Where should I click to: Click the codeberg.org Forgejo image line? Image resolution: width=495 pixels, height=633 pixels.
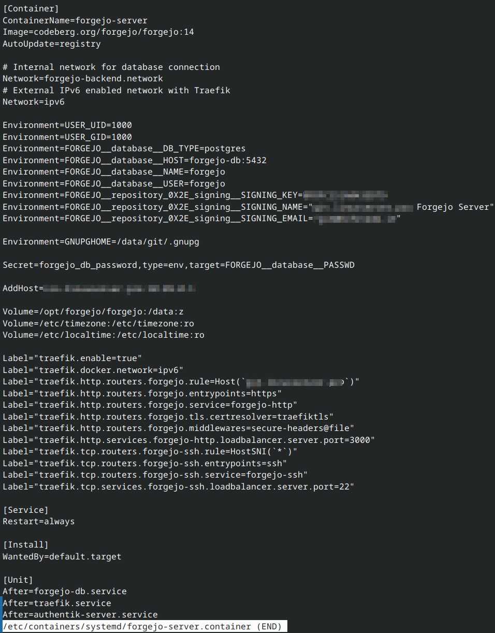click(x=98, y=32)
